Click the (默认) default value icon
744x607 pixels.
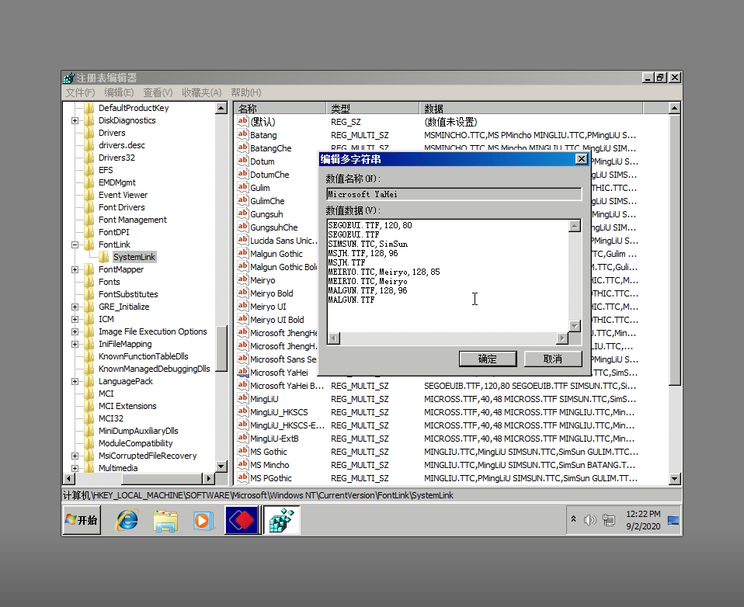243,121
